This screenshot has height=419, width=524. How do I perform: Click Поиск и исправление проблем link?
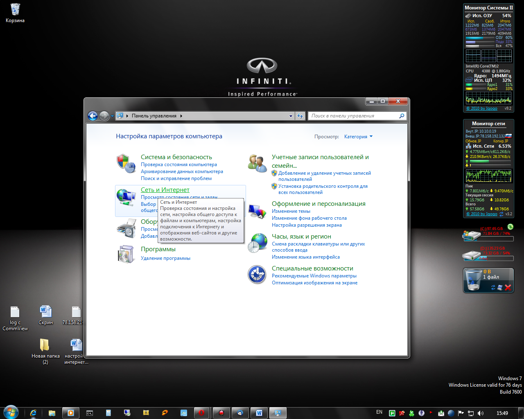tap(176, 178)
